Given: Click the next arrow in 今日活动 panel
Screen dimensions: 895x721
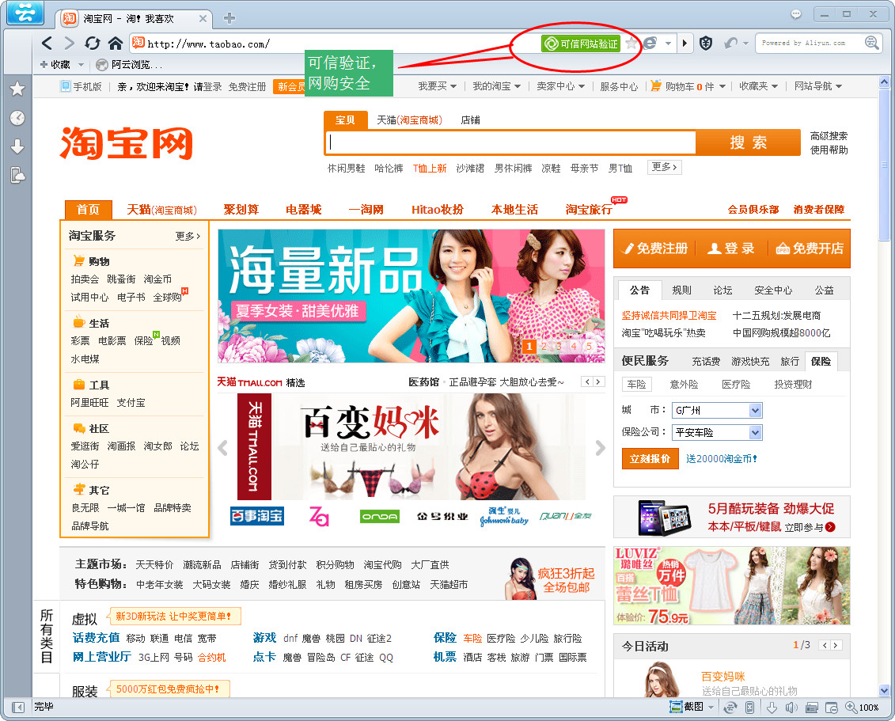Looking at the screenshot, I should pos(836,645).
